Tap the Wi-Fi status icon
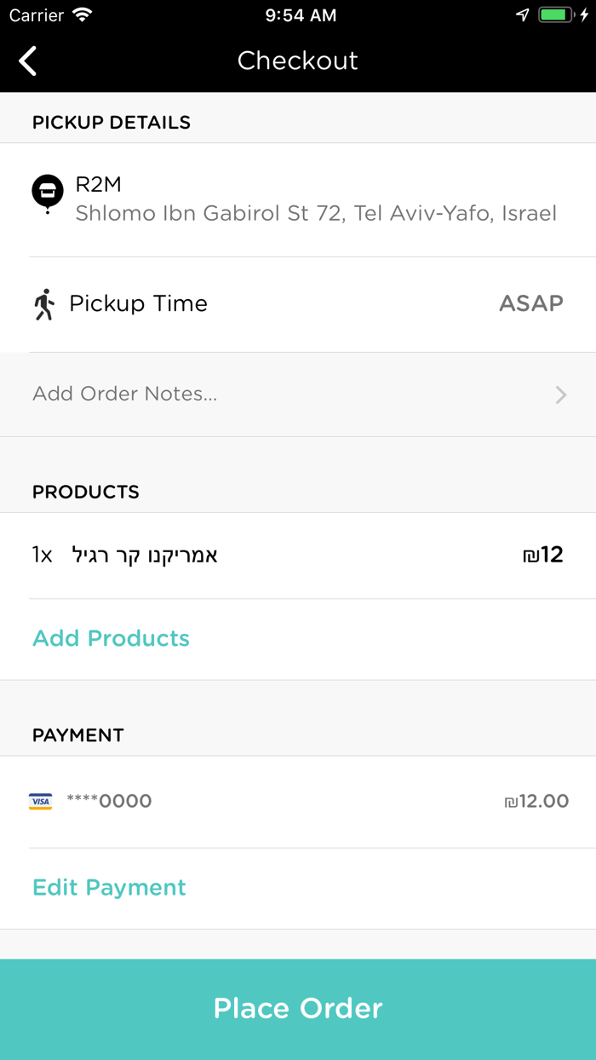The width and height of the screenshot is (596, 1060). coord(83,15)
